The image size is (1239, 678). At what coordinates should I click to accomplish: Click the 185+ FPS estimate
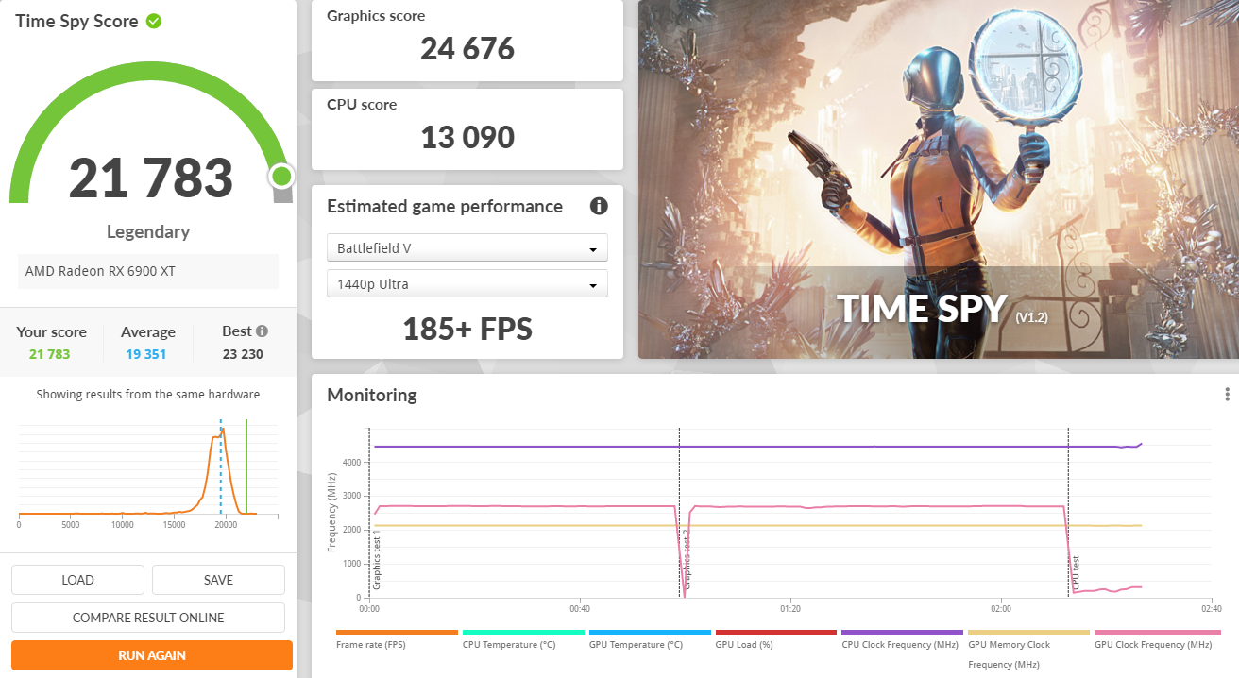coord(467,329)
